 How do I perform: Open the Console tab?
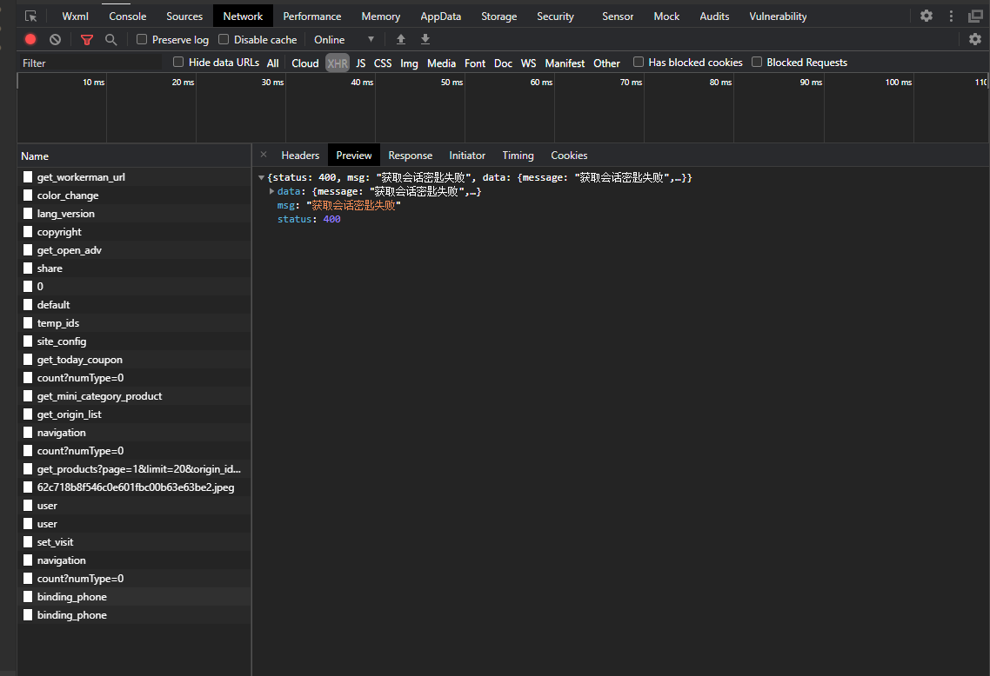point(128,17)
